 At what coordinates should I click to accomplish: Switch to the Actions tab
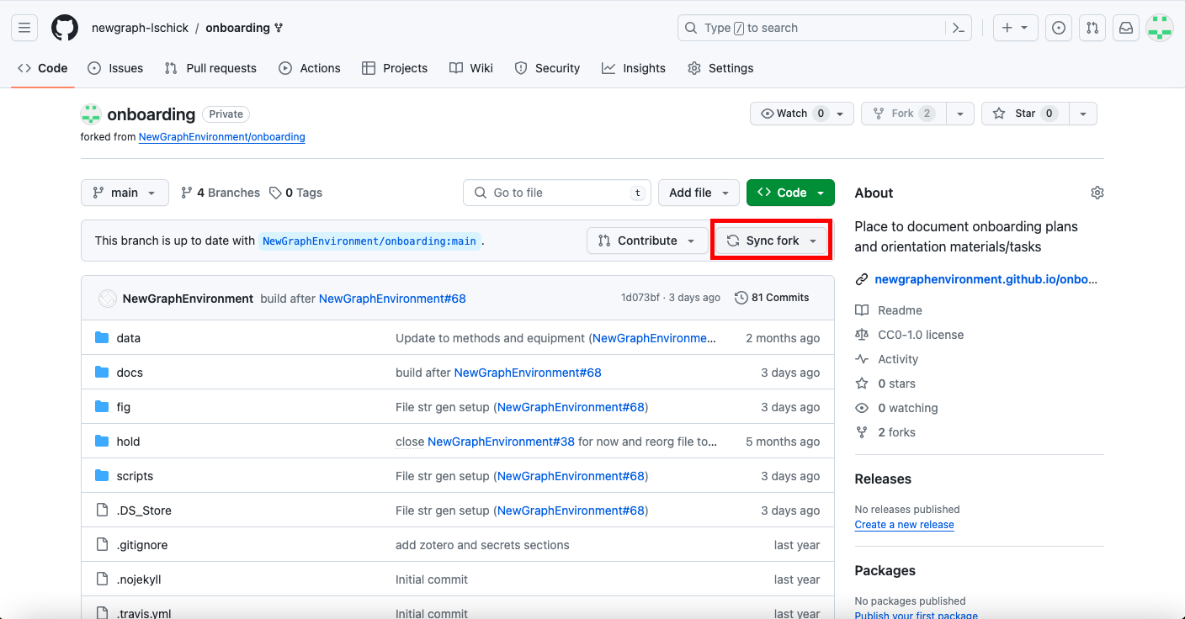(x=310, y=68)
